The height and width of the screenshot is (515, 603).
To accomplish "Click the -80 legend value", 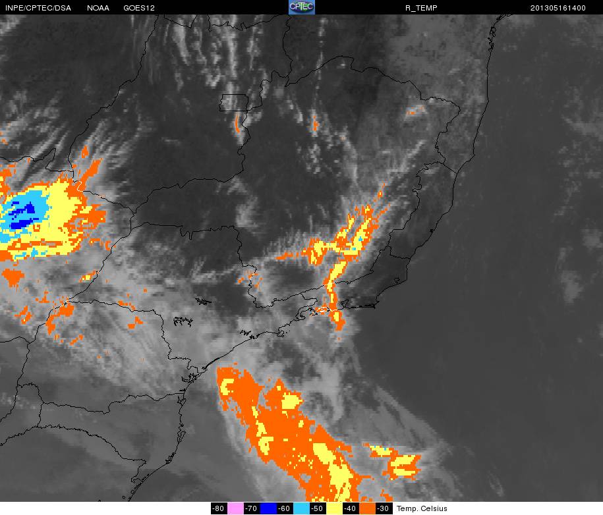I will (219, 508).
